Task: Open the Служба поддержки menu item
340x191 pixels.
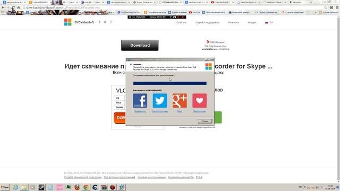Action: click(x=207, y=22)
